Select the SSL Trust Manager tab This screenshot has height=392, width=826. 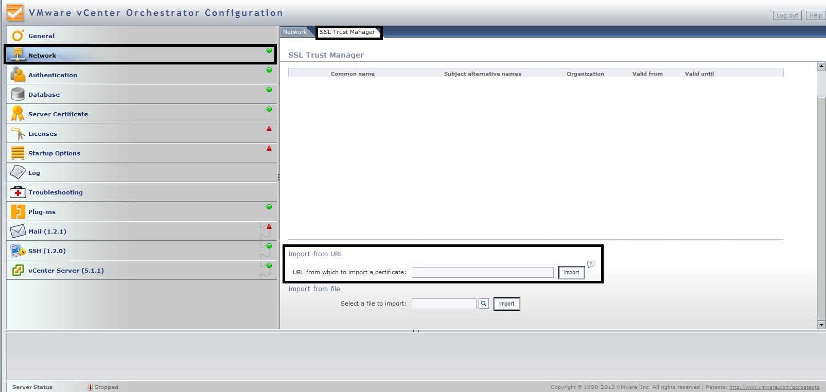click(347, 32)
